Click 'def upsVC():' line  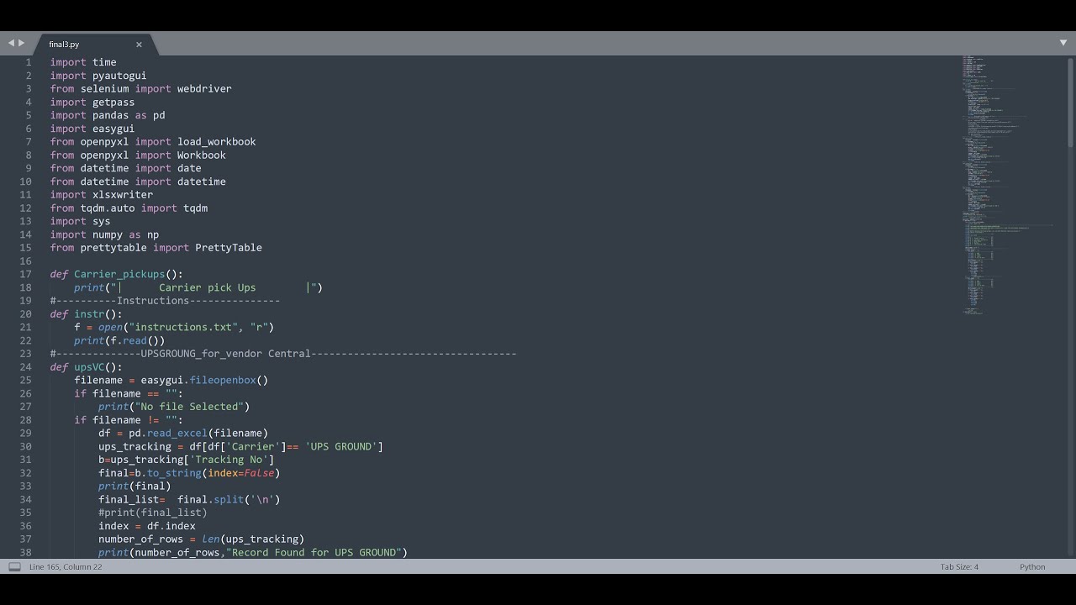coord(87,367)
